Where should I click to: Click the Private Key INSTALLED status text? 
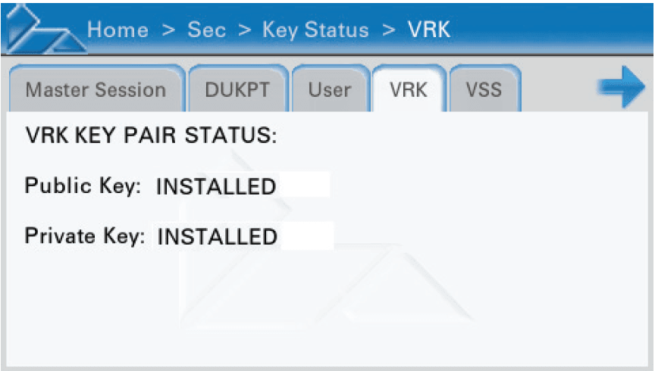217,237
